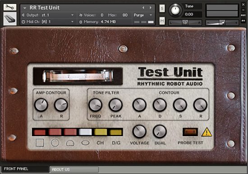
Task: Click the RR Test Unit instrument name
Action: pyautogui.click(x=45, y=8)
